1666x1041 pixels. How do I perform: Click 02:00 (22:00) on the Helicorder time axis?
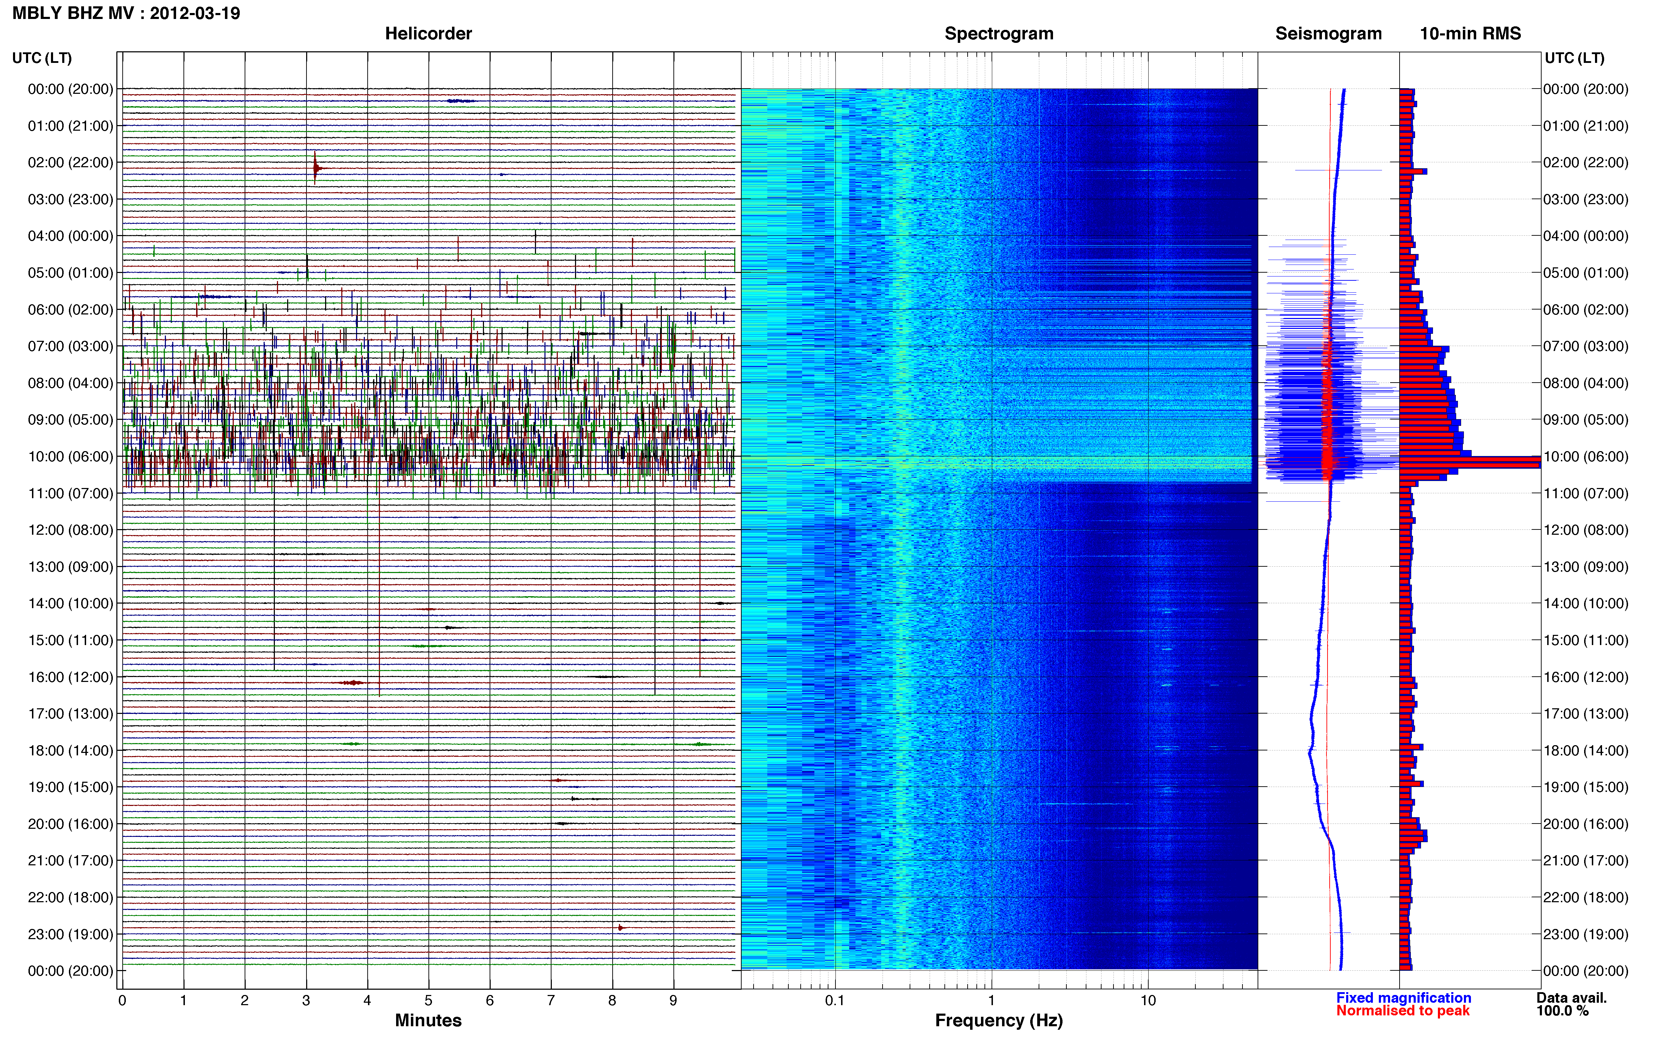[x=70, y=162]
